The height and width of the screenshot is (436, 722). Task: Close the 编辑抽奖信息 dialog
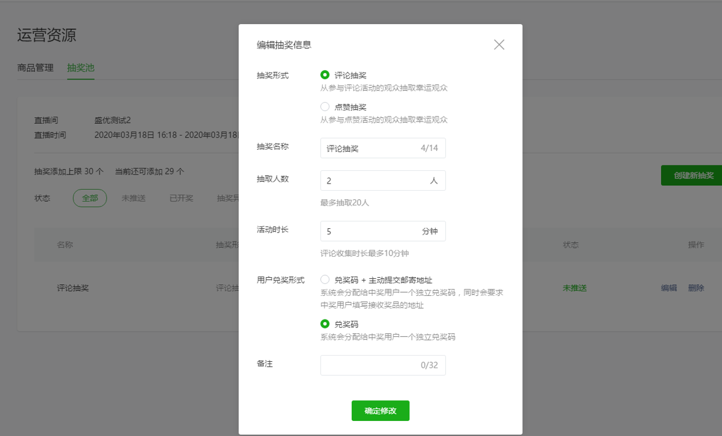(499, 44)
